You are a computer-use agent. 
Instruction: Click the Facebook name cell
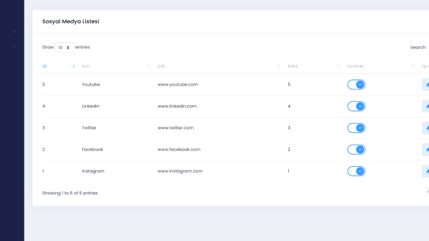click(93, 150)
